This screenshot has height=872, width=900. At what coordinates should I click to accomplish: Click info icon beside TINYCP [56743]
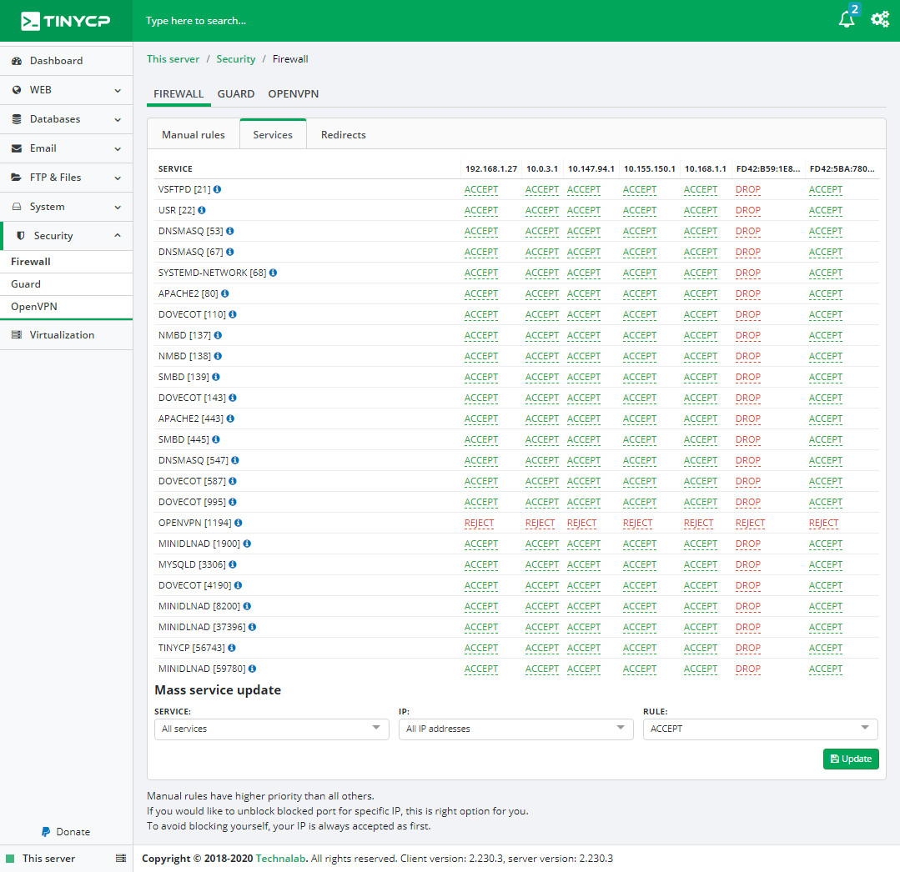tap(231, 648)
